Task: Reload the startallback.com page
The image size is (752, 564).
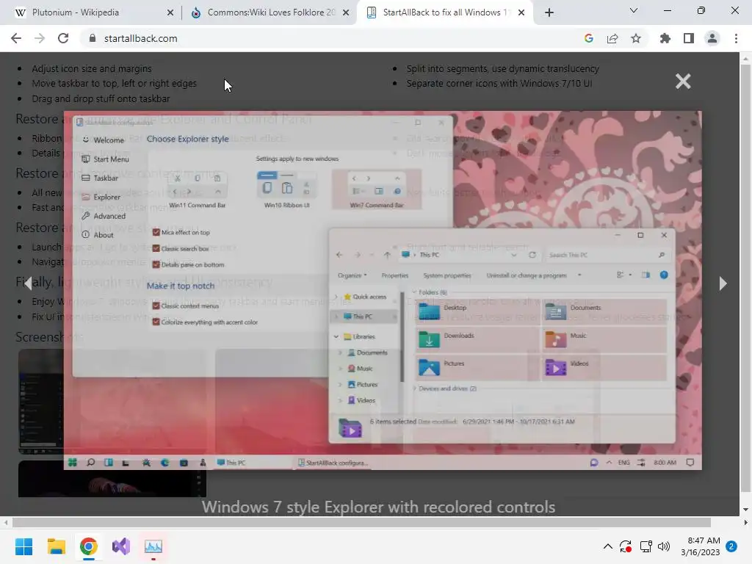Action: pos(63,38)
